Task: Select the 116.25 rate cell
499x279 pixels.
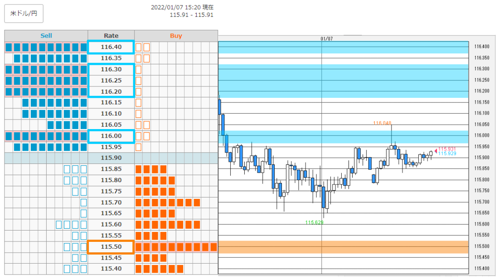Action: point(111,81)
